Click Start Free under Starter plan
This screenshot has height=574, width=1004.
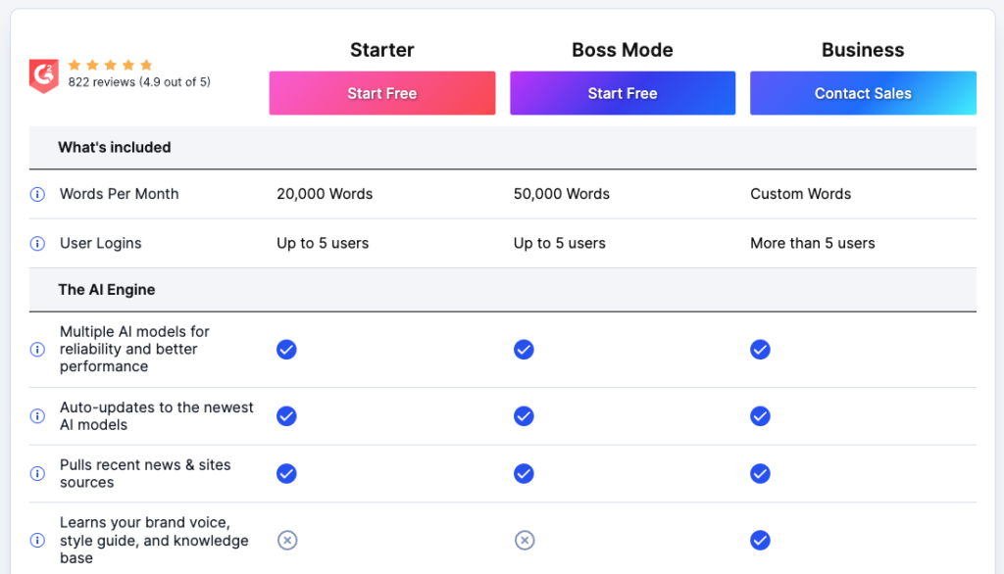[382, 93]
